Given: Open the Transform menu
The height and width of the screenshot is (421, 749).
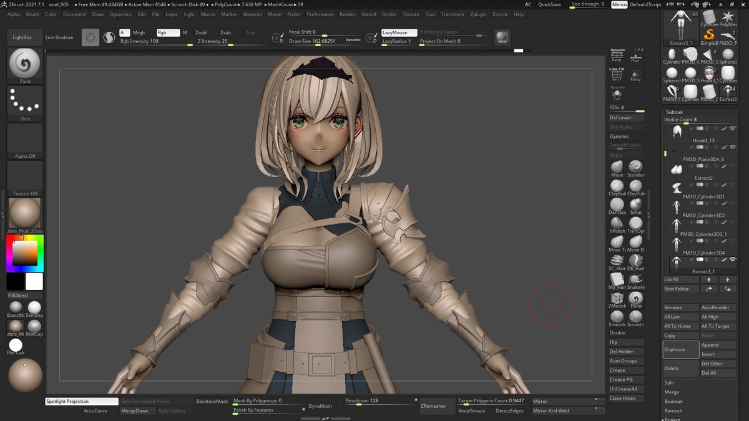Looking at the screenshot, I should 453,14.
